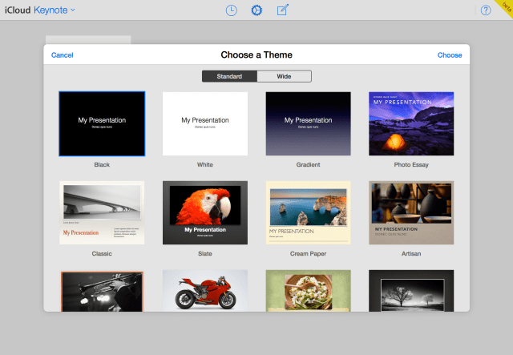Pick the Photo Essay theme
This screenshot has height=355, width=513.
411,123
